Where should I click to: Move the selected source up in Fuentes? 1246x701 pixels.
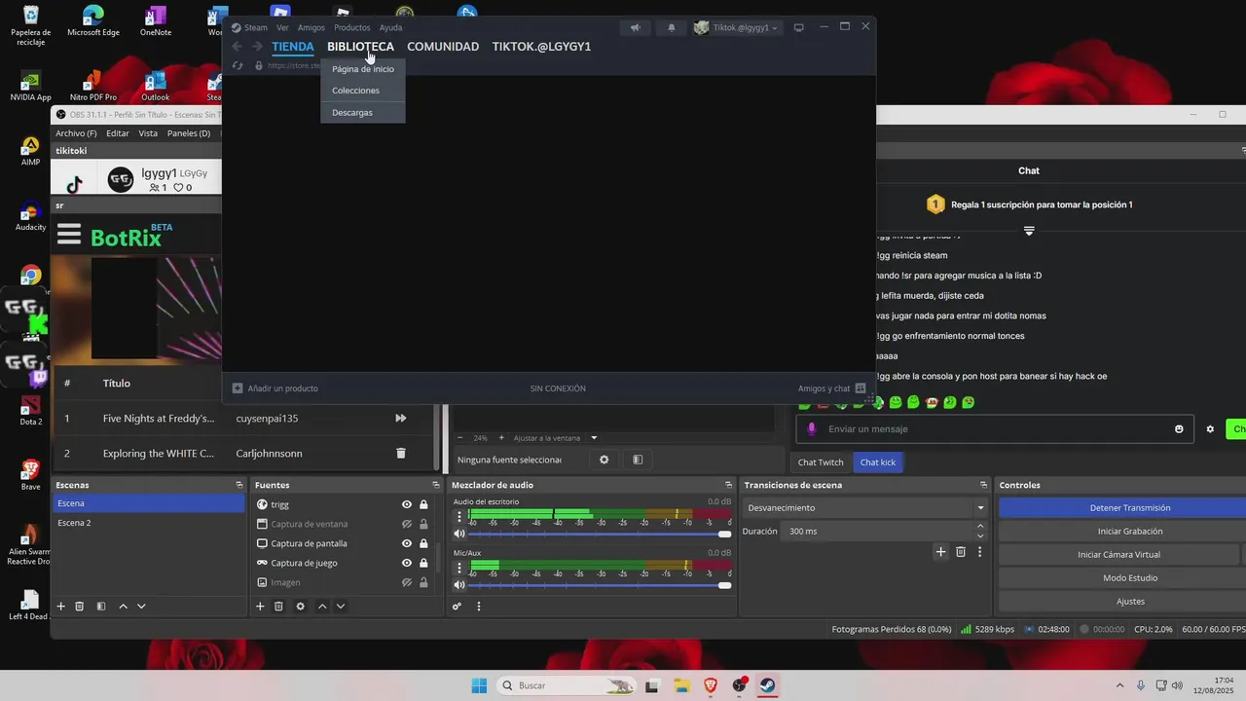(322, 606)
